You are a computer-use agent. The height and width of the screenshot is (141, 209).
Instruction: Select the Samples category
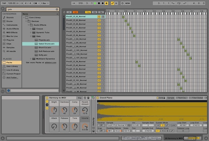coord(10,47)
